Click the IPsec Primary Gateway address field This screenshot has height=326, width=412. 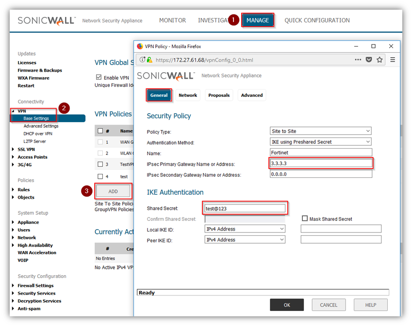pos(321,163)
